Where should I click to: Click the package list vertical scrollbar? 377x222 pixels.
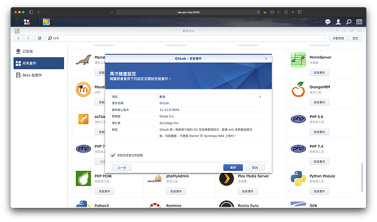(x=362, y=178)
